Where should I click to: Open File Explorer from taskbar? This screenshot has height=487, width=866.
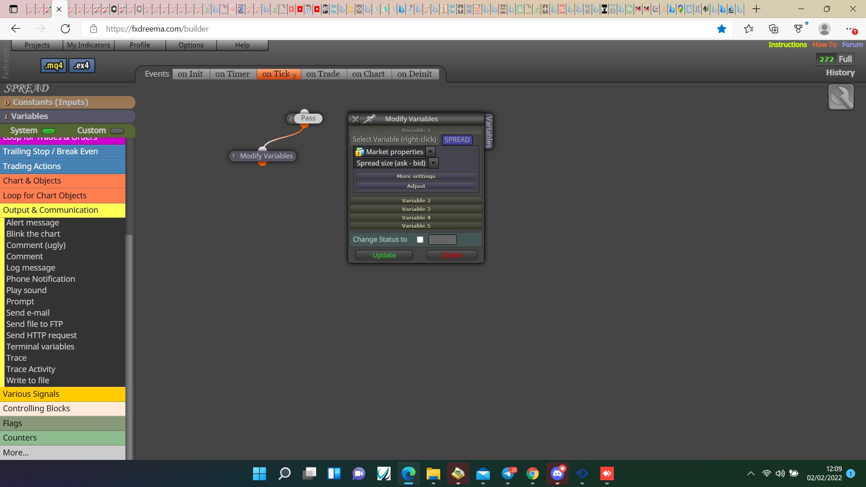[x=433, y=473]
